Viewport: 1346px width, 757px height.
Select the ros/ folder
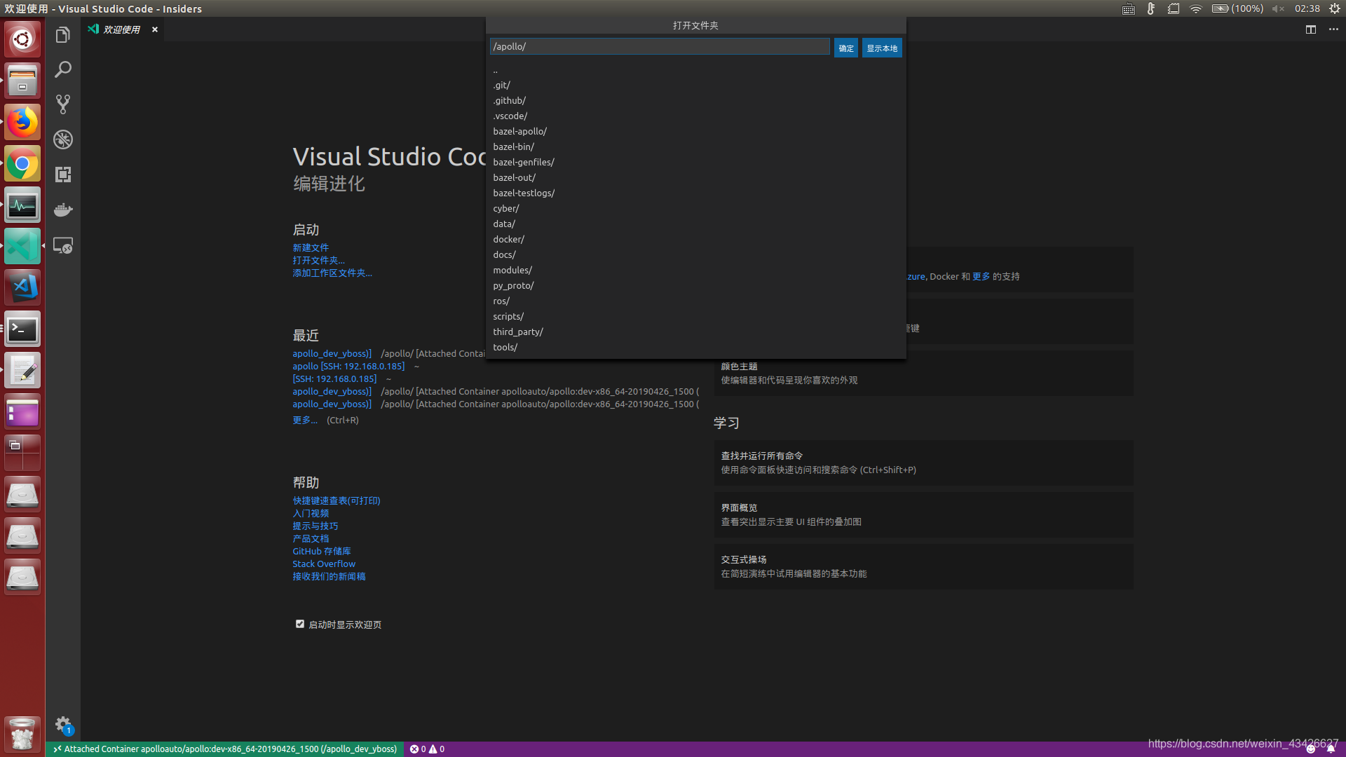(696, 301)
